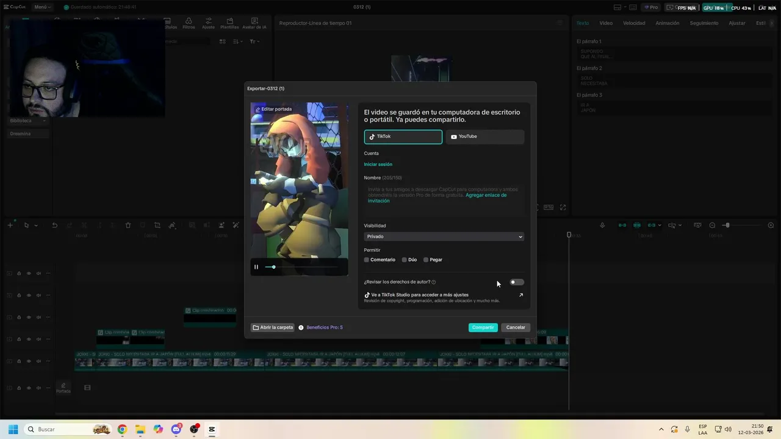781x439 pixels.
Task: Switch to the Animación inspector tab
Action: (x=667, y=23)
